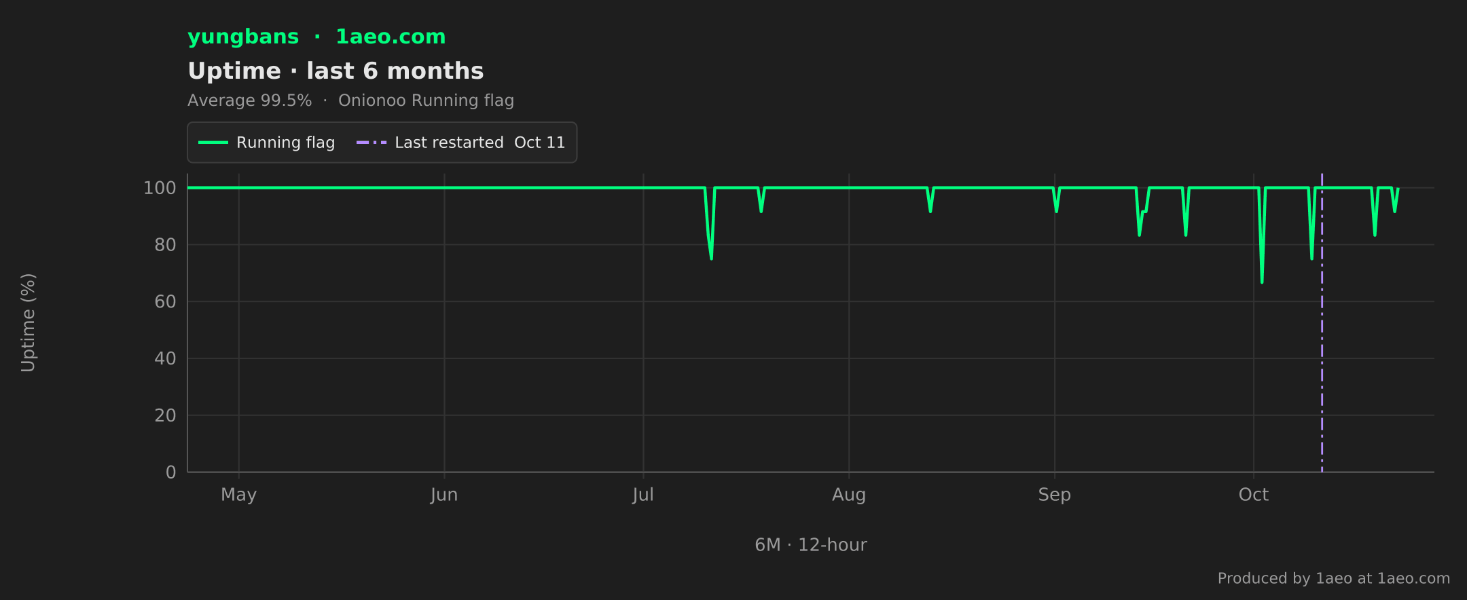The width and height of the screenshot is (1467, 600).
Task: Click the 'Sep' x-axis label
Action: [1055, 495]
